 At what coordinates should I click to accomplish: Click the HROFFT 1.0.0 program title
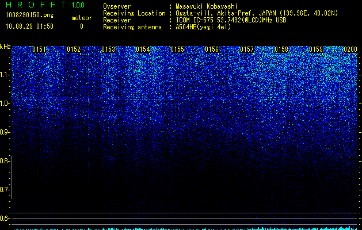pos(45,5)
